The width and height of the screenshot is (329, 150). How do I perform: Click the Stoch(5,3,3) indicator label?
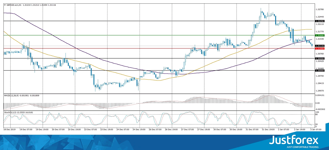tap(11, 113)
